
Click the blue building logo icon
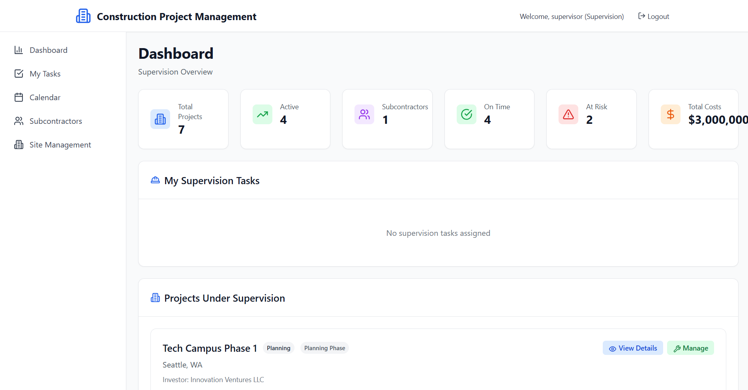point(83,16)
